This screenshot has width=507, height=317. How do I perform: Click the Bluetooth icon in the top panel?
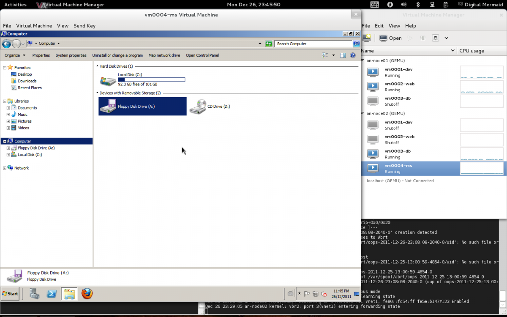click(418, 5)
